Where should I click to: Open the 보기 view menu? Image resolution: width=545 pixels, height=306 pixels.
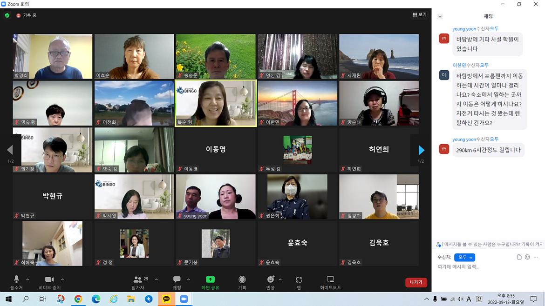pos(419,15)
